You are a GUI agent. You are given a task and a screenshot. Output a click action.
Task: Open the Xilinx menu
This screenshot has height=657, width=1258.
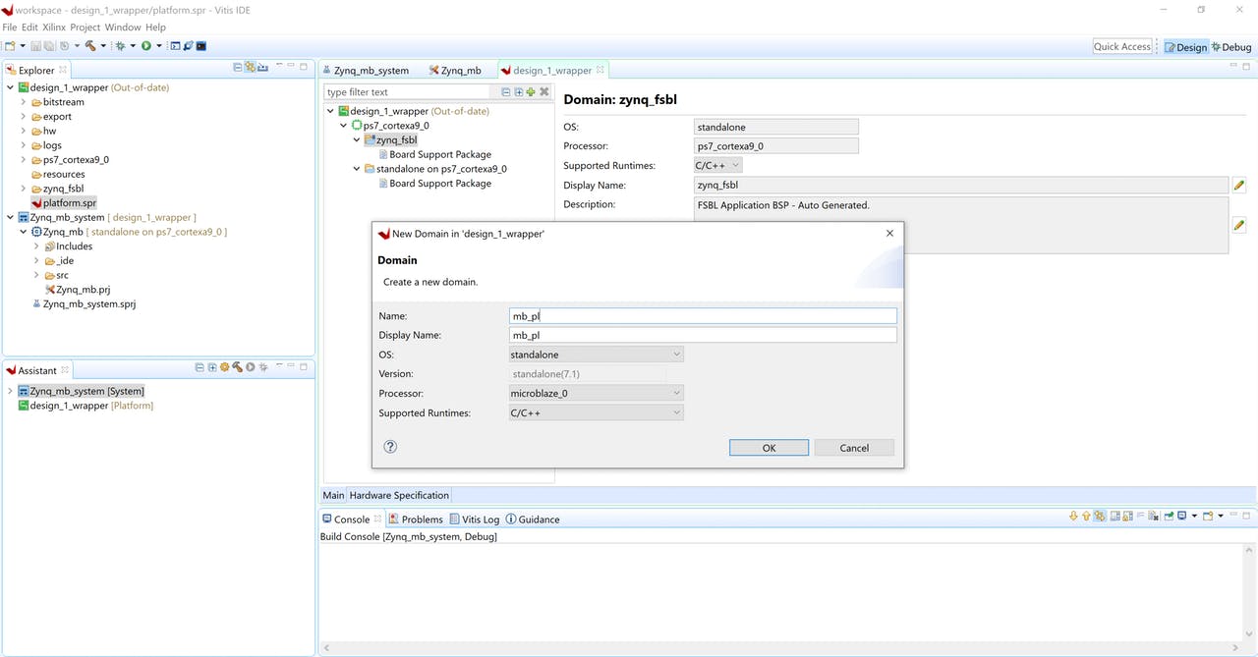[x=54, y=27]
